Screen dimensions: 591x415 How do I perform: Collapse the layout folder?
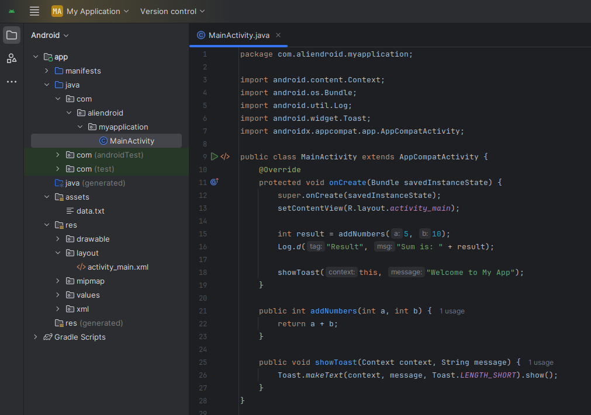coord(58,253)
